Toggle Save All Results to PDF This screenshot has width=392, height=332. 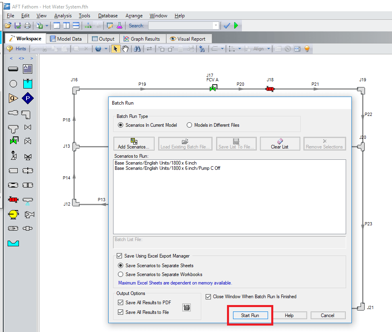(144, 303)
